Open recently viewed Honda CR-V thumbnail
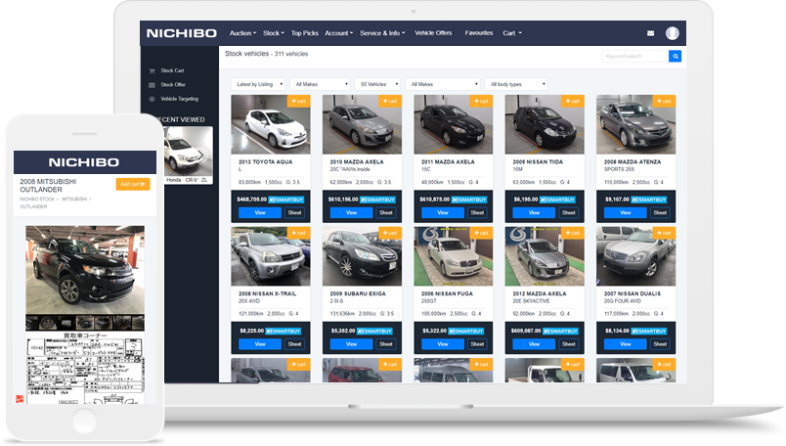This screenshot has width=786, height=446. tap(189, 155)
